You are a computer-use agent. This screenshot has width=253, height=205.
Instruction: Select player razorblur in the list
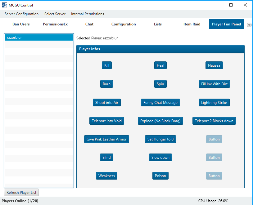39,38
